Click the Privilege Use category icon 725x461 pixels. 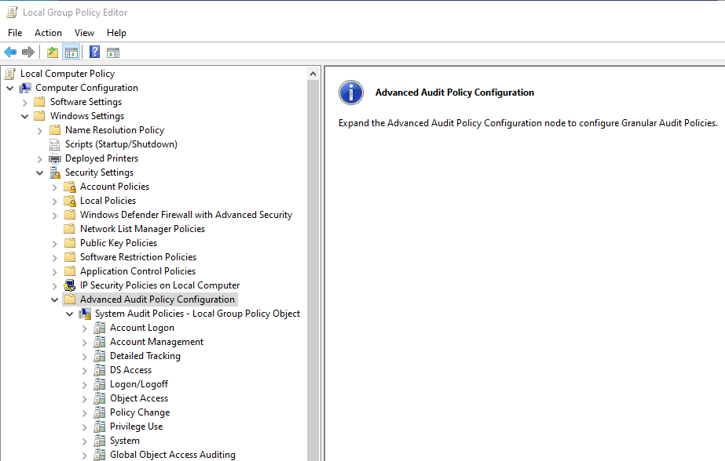(x=100, y=427)
